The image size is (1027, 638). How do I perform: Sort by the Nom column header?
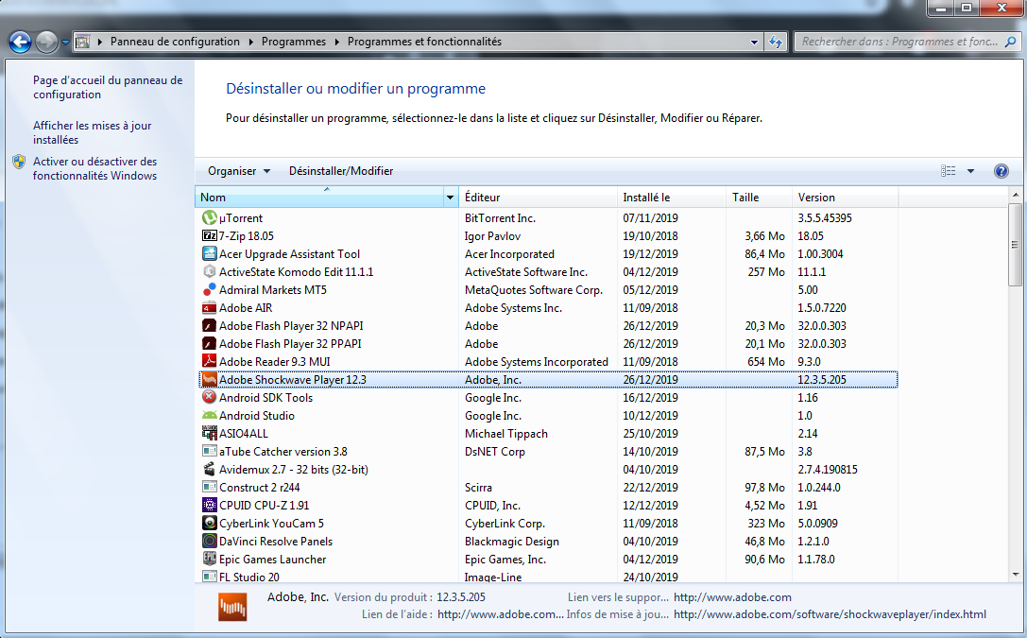point(319,198)
